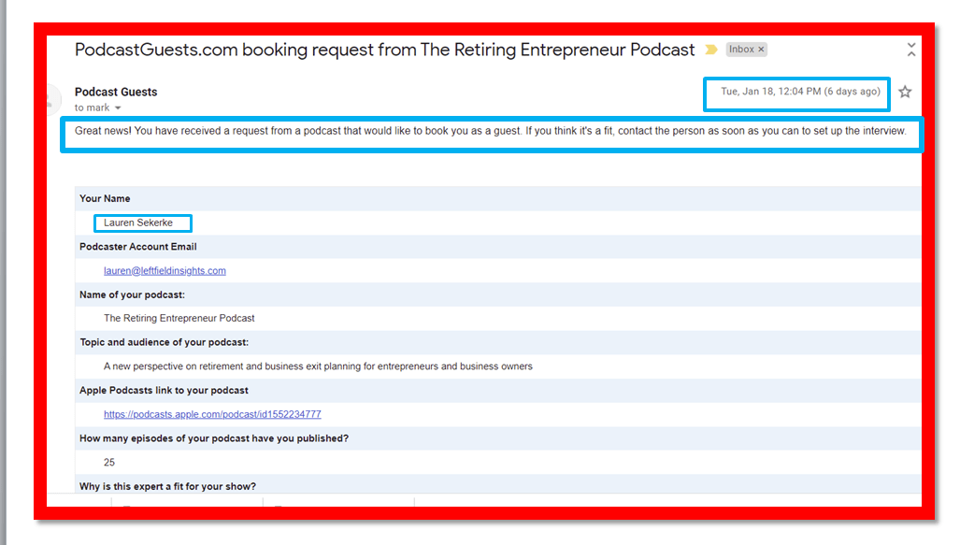Toggle the expand/collapse all messages icon
The image size is (960, 545).
[x=911, y=49]
